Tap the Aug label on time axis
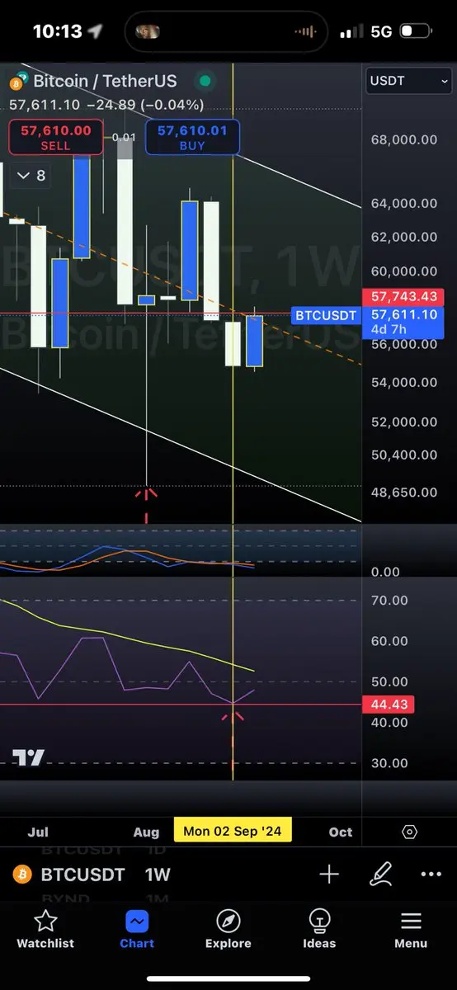The image size is (457, 990). [x=146, y=832]
